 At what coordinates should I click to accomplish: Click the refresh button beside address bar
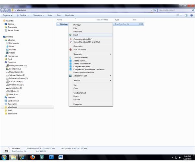[155, 10]
